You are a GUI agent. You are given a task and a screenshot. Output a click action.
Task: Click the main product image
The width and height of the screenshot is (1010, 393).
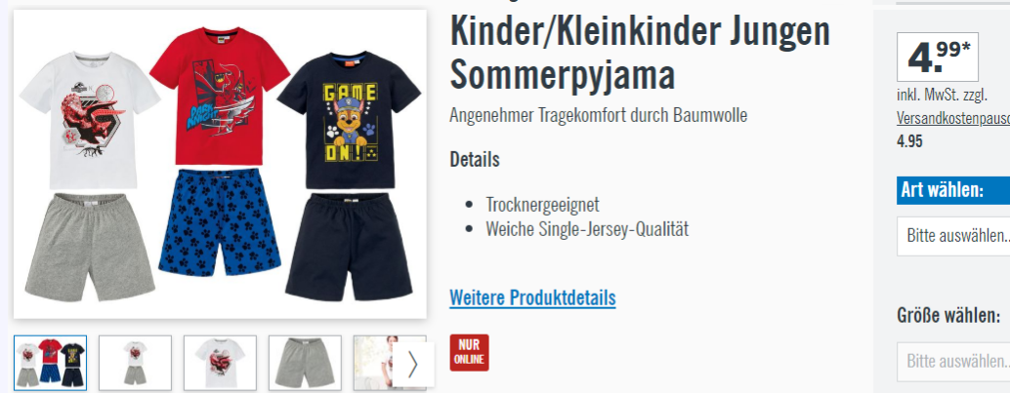[220, 164]
